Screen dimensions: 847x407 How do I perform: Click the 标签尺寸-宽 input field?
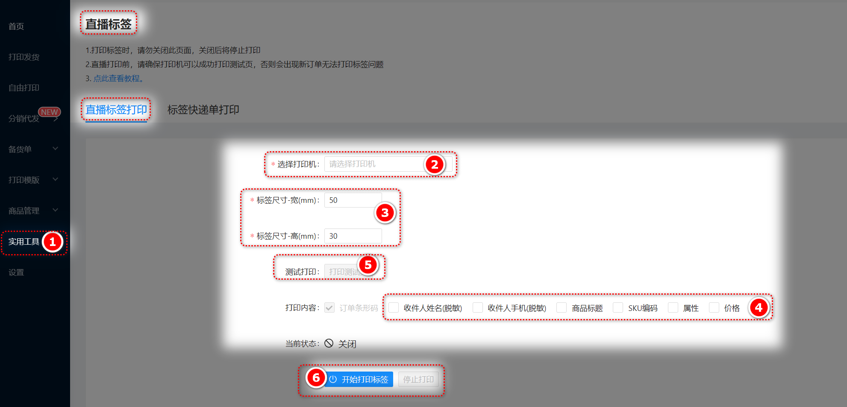tap(352, 200)
